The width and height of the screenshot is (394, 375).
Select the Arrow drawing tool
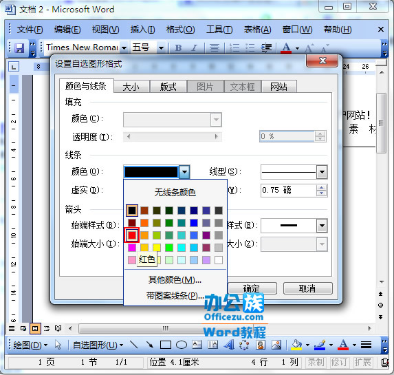149,345
